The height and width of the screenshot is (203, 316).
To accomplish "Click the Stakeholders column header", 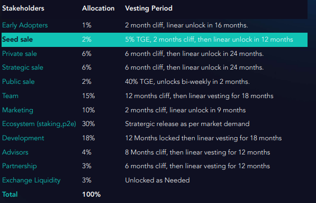I will point(23,8).
